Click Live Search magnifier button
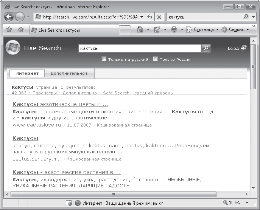Viewport: 260px width, 210px height. tap(206, 48)
